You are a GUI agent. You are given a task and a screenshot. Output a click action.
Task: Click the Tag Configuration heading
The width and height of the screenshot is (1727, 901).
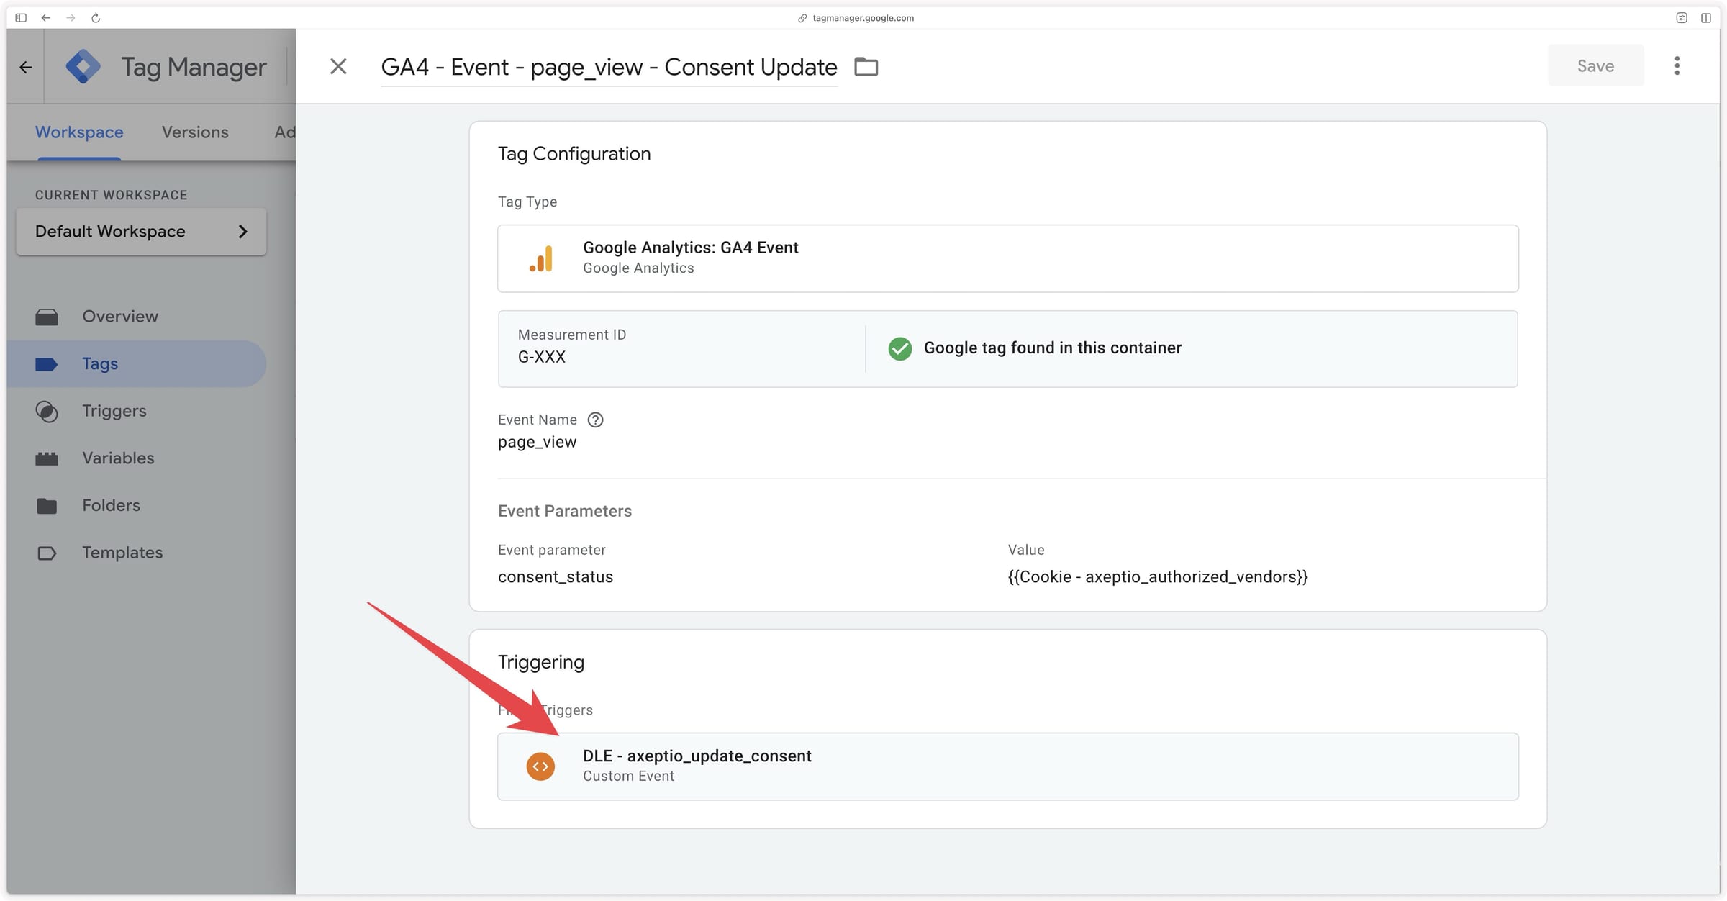574,154
